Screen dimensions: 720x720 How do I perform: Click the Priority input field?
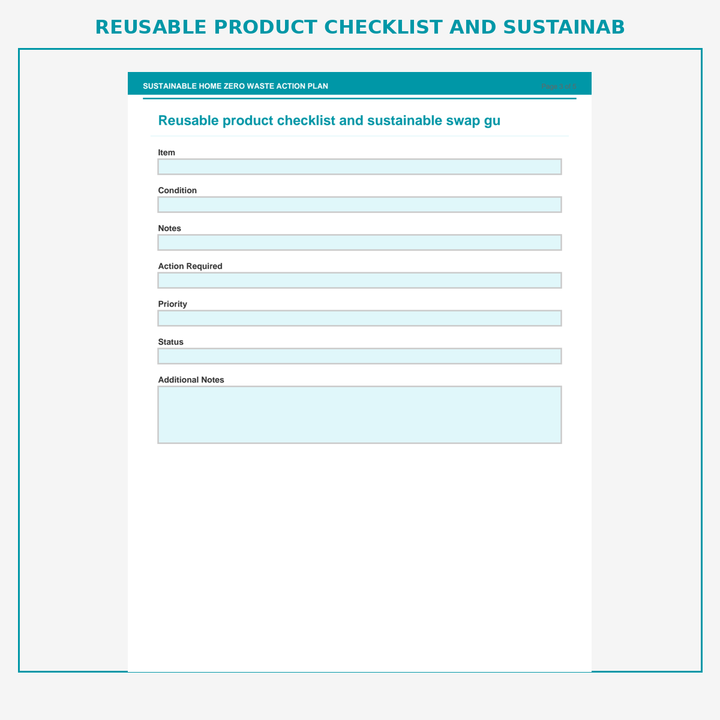pyautogui.click(x=359, y=318)
